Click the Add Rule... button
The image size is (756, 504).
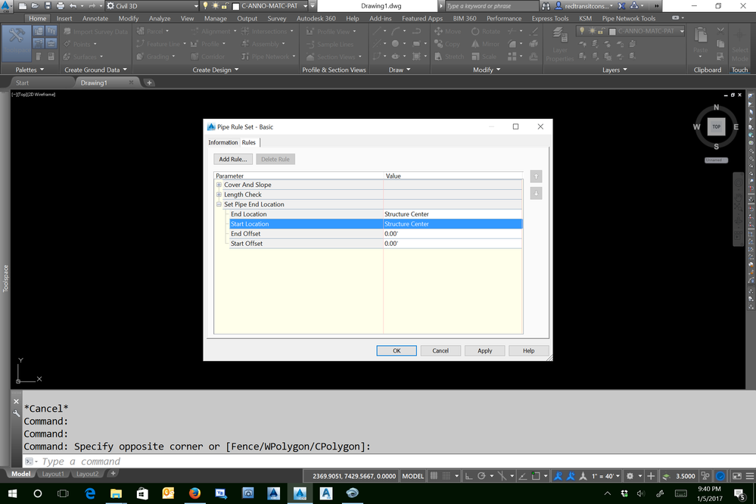[x=233, y=159]
